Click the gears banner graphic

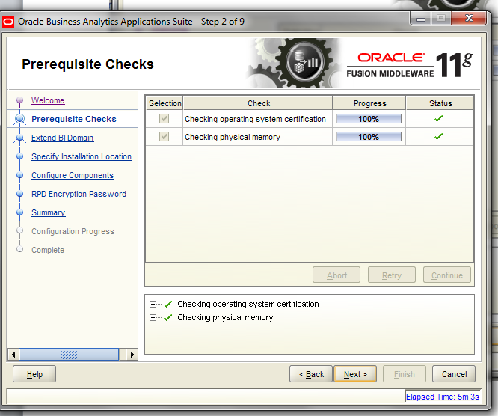click(x=295, y=63)
